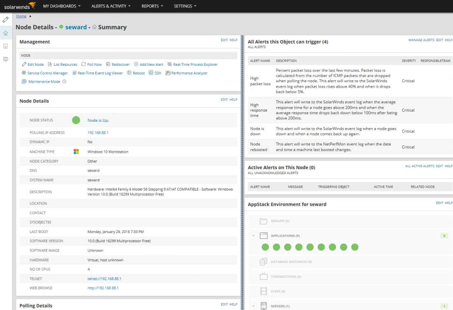453x310 pixels.
Task: Click Help in the Node Details panel
Action: click(233, 100)
